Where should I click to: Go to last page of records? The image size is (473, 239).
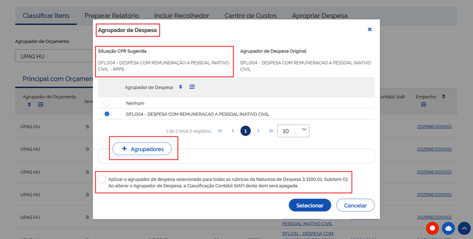[271, 131]
